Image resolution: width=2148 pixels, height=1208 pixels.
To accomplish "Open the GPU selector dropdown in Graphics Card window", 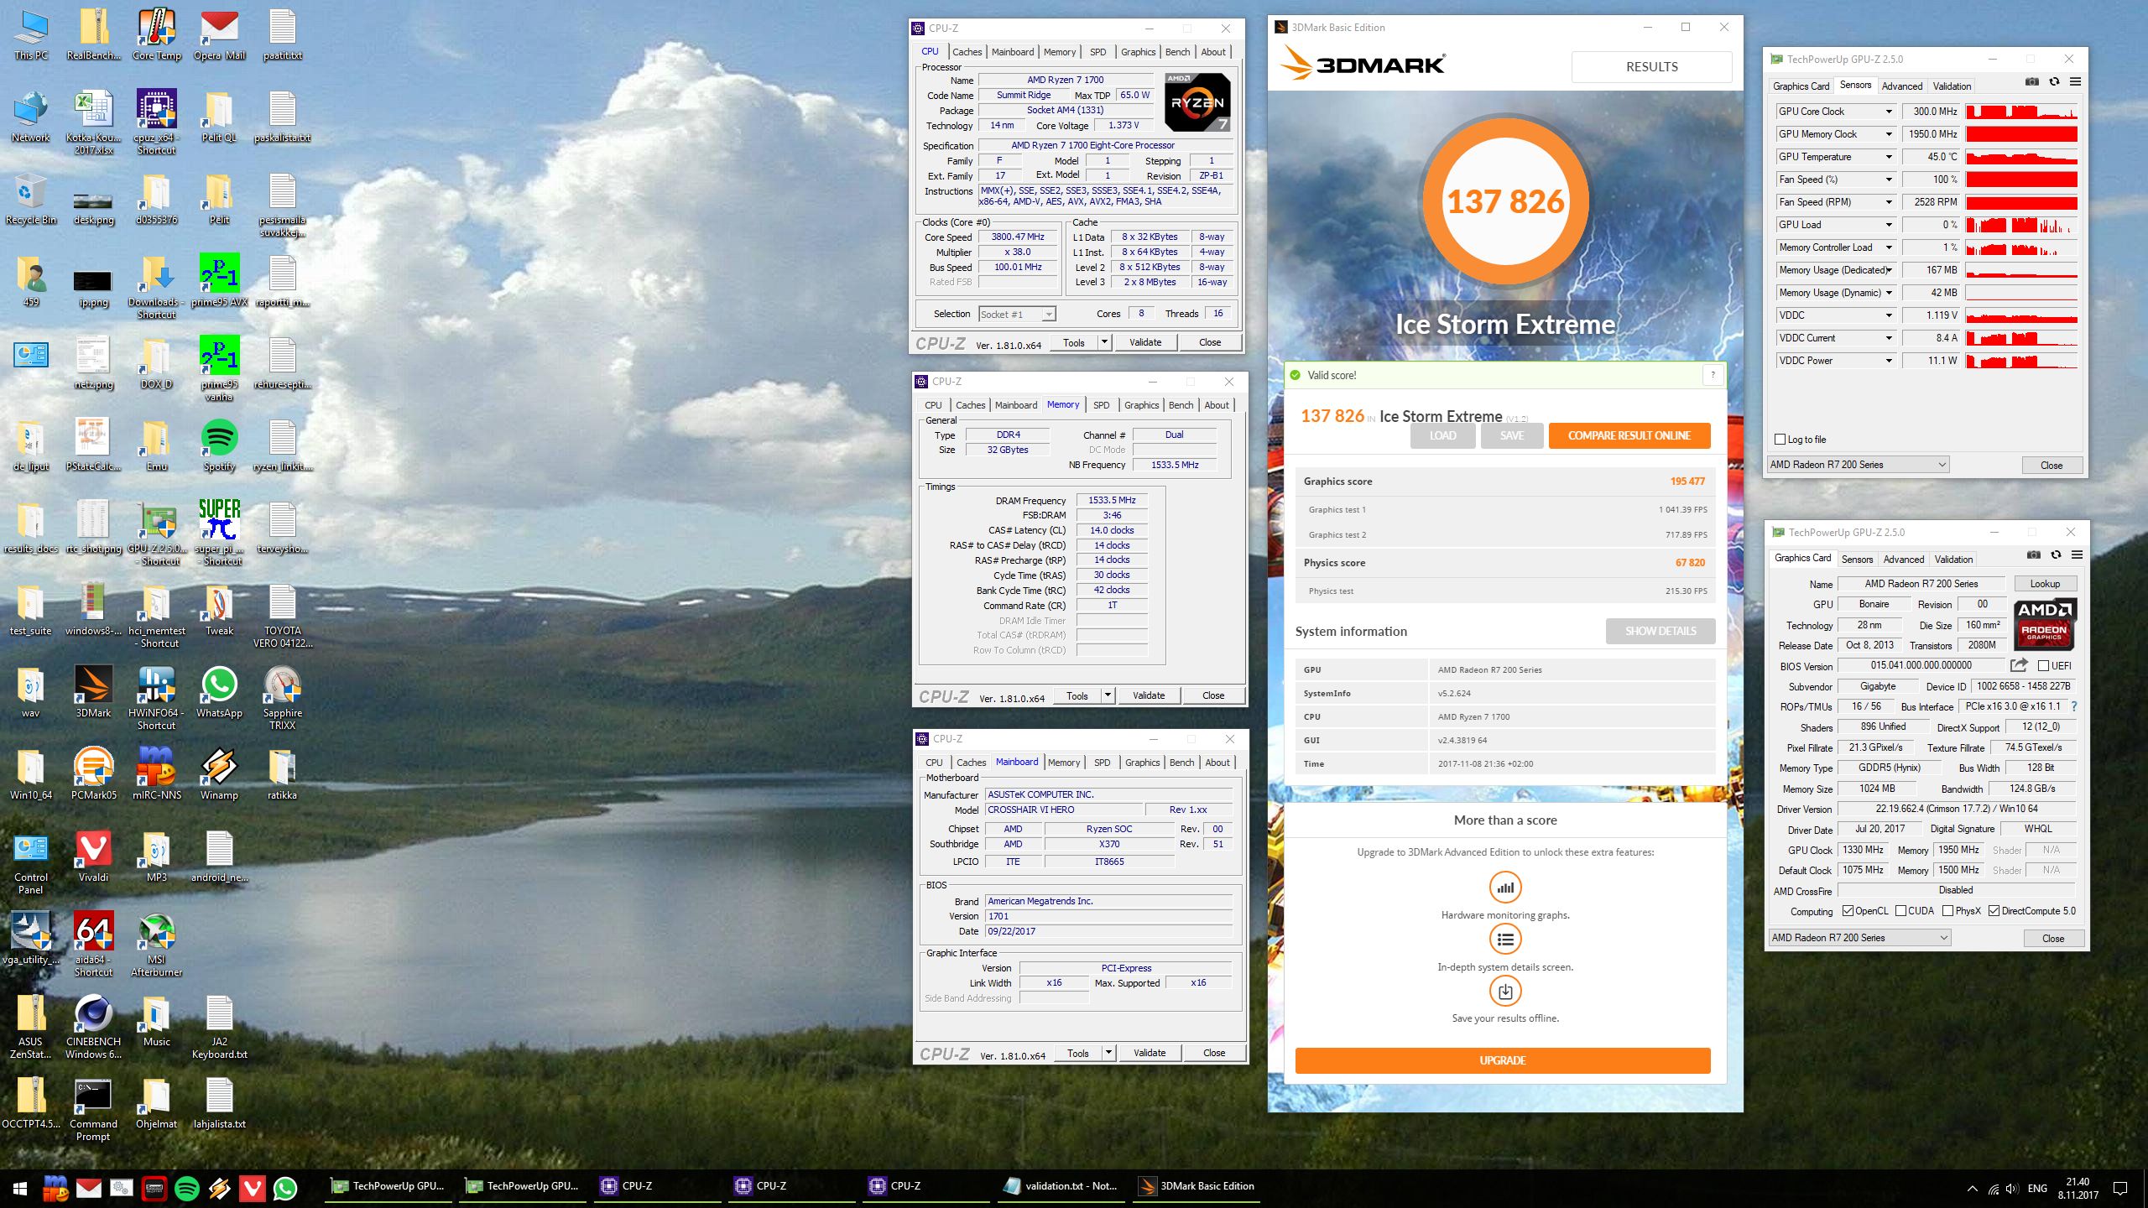I will coord(1859,938).
